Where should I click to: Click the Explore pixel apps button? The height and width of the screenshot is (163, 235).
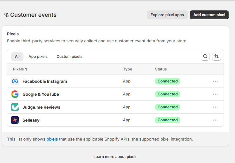(x=167, y=15)
